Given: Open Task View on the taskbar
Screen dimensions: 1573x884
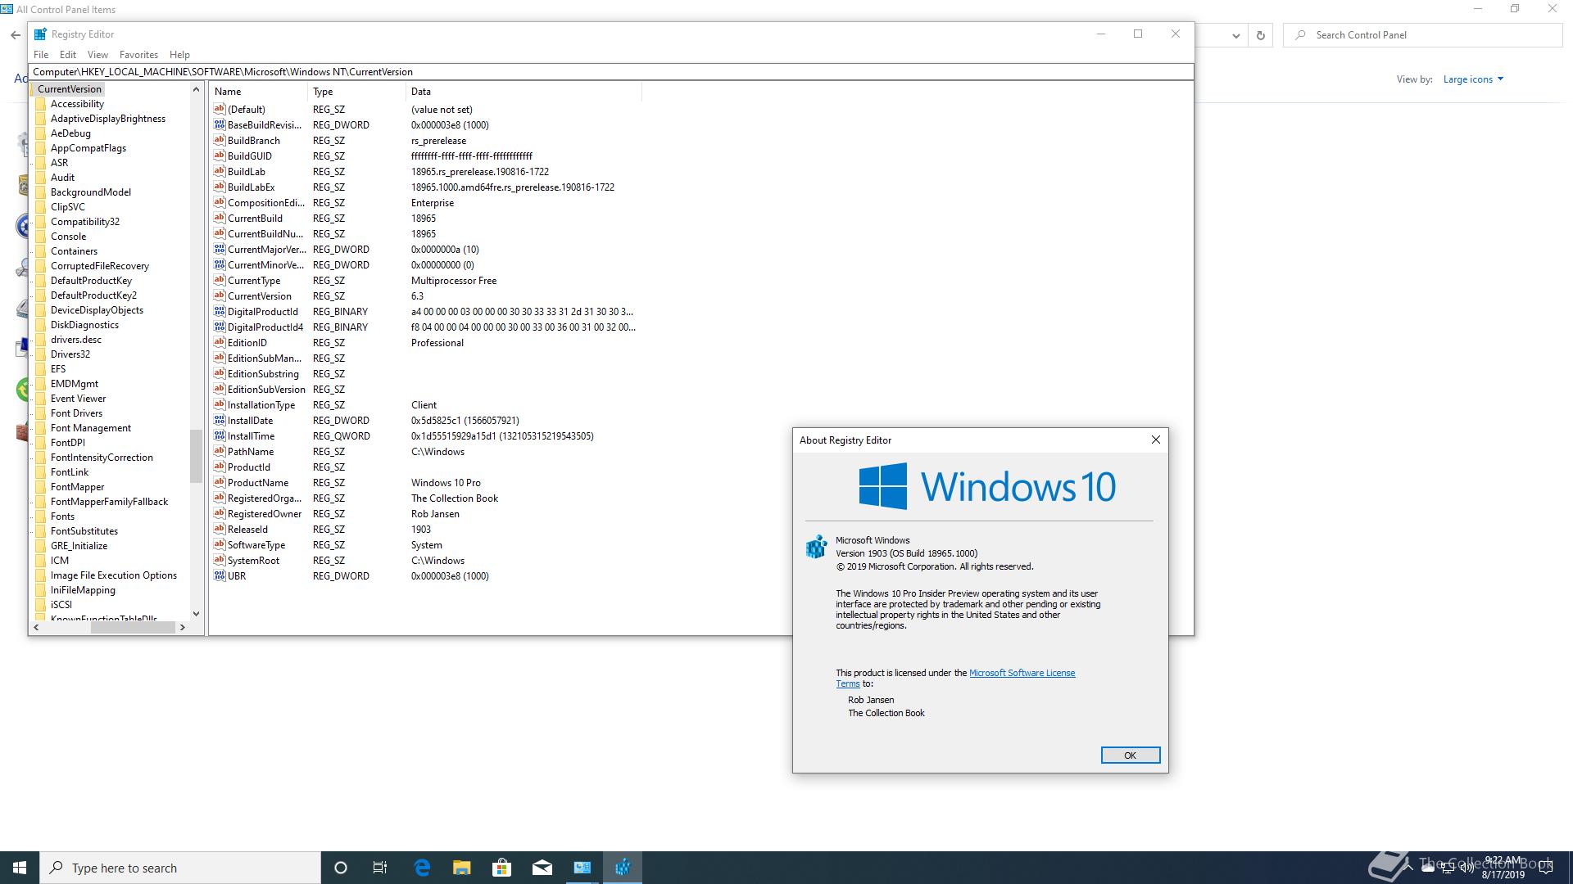Looking at the screenshot, I should tap(380, 868).
